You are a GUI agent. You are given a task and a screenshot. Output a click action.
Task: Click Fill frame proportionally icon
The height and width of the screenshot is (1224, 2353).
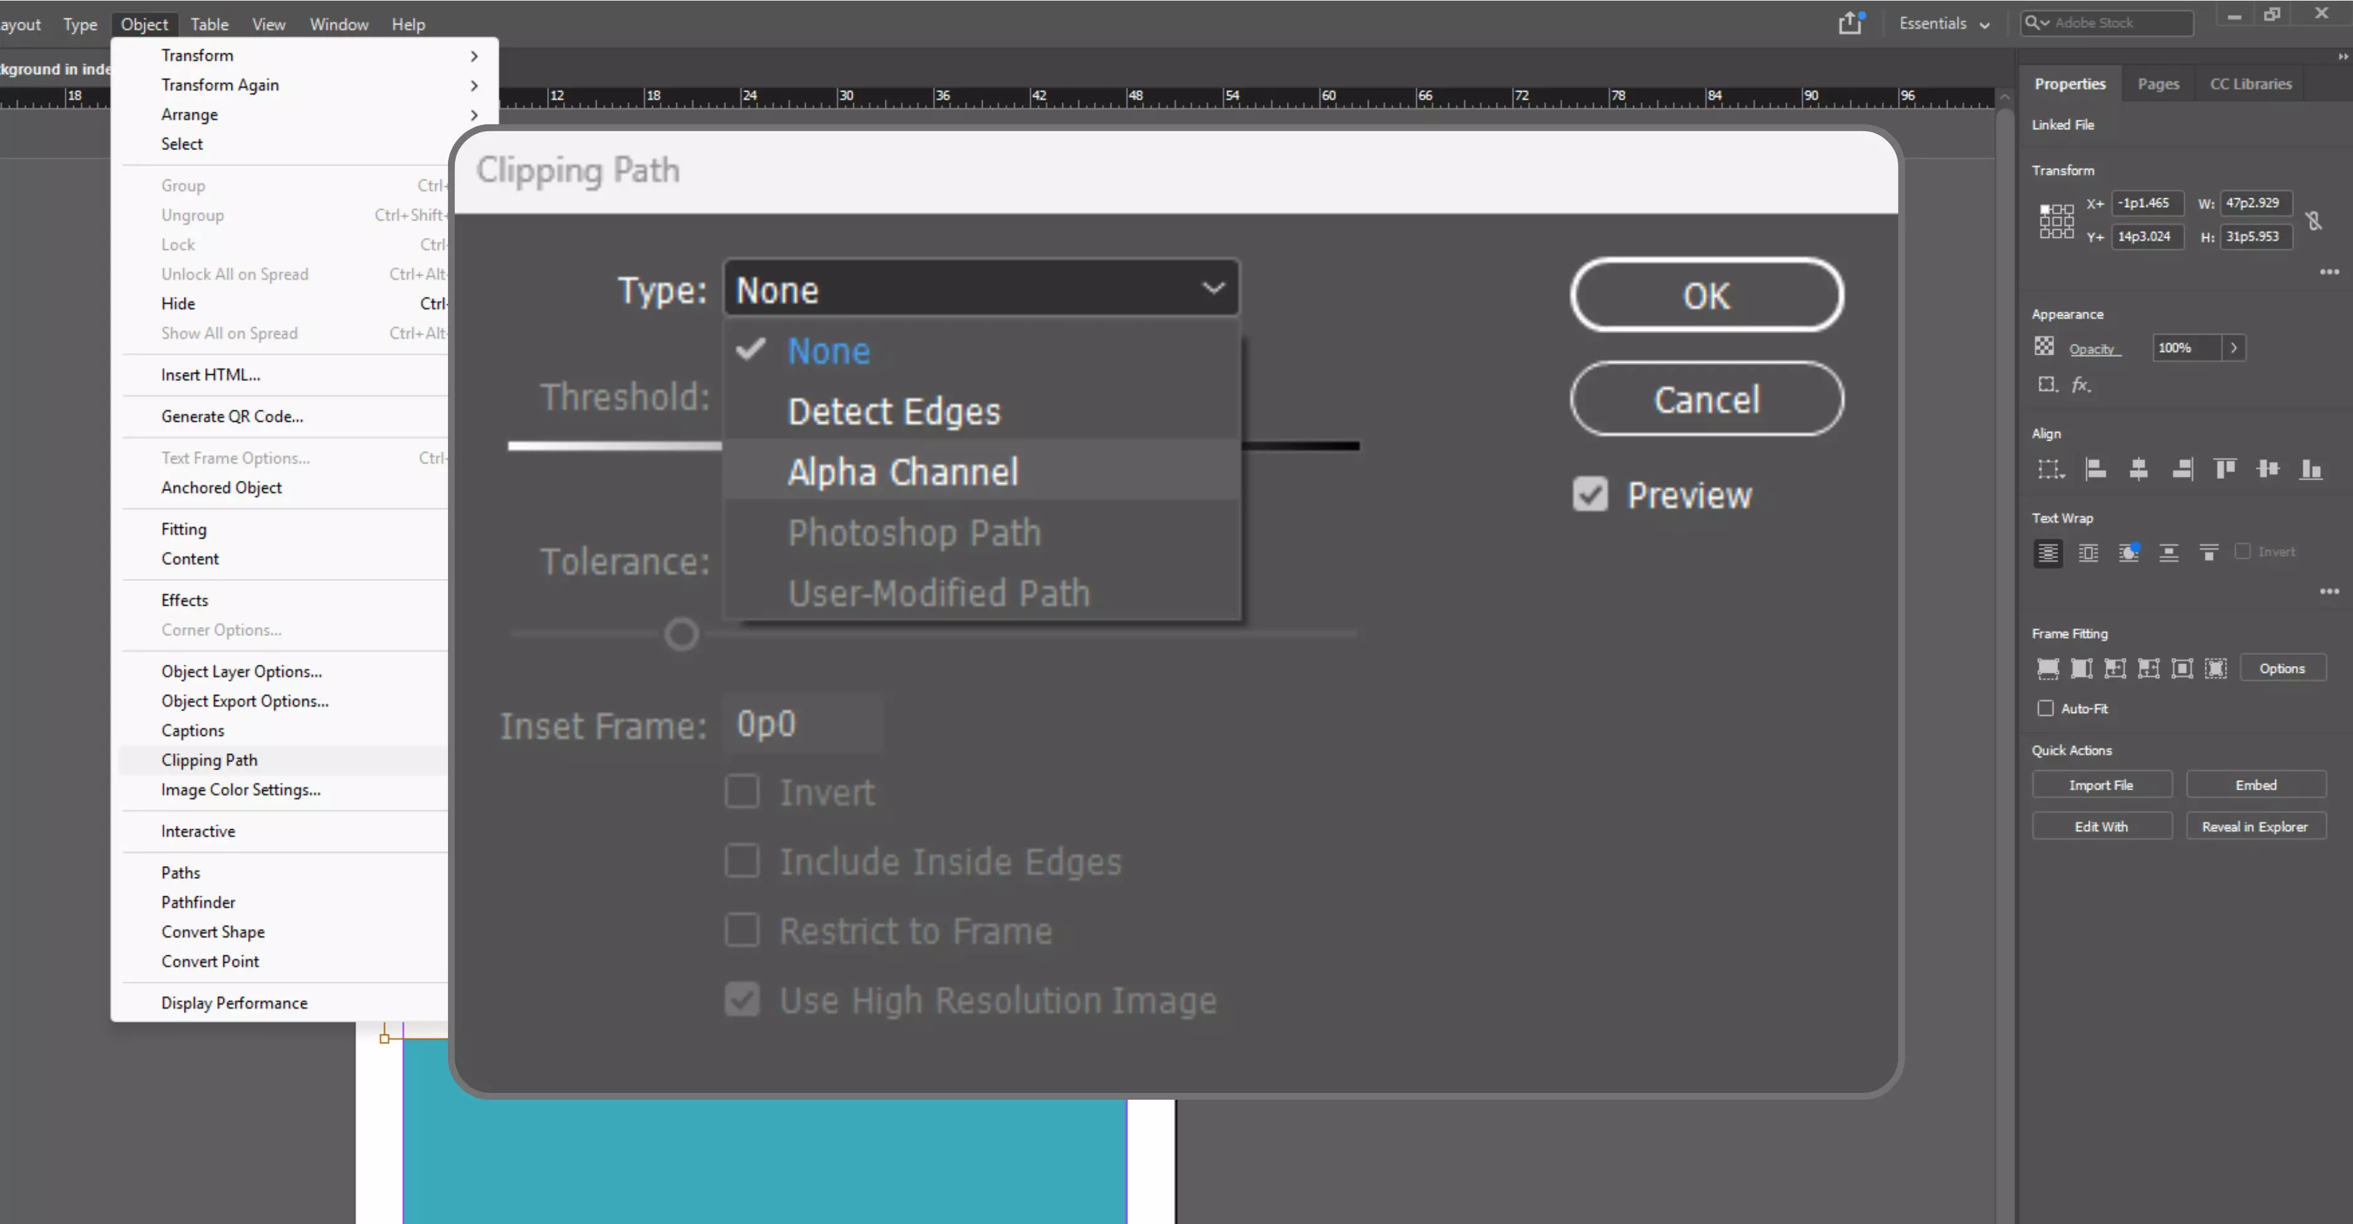pyautogui.click(x=2048, y=668)
